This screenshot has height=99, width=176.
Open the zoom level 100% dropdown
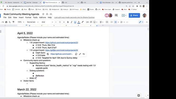click(x=21, y=22)
